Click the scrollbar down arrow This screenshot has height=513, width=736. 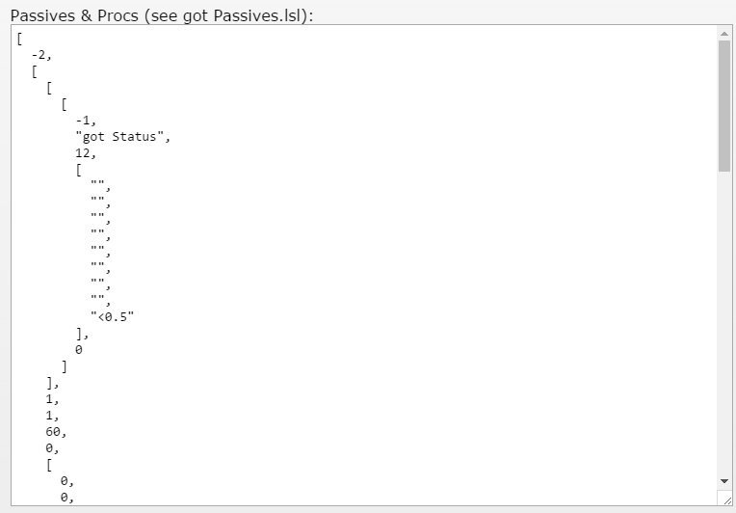[x=724, y=480]
